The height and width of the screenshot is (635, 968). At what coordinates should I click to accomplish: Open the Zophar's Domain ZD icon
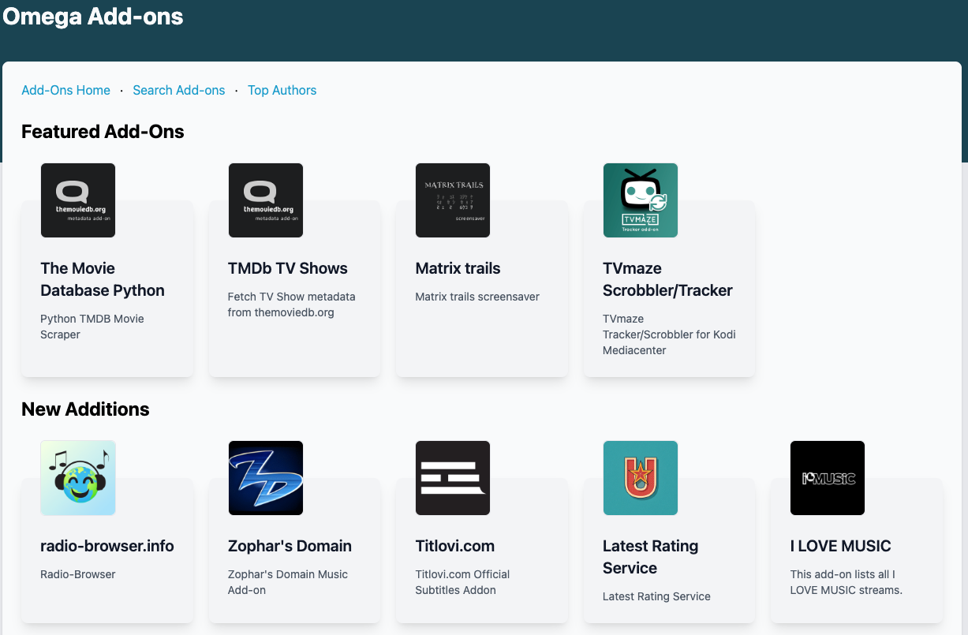266,478
